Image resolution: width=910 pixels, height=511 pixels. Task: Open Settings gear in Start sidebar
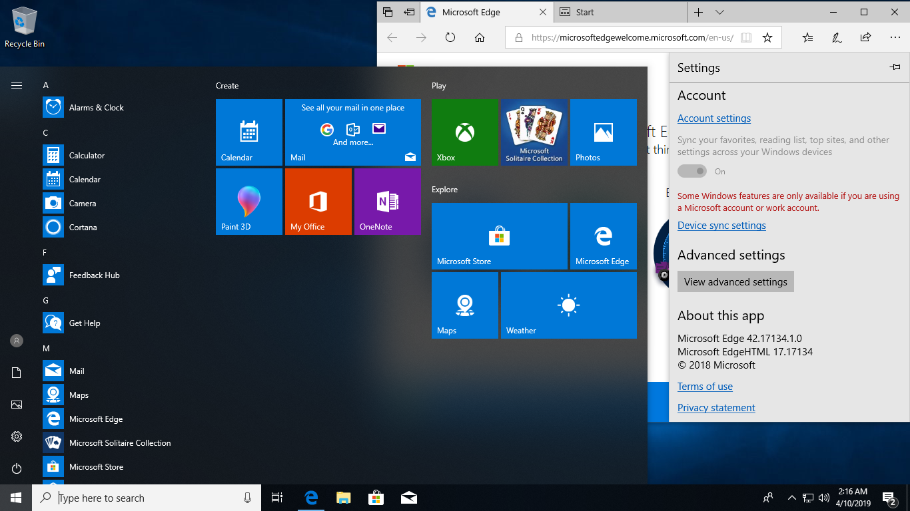17,436
